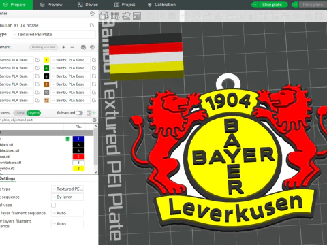Open filament 8 Bambu PLA Basic dropdown
Viewport: 327px width, 245px height.
pos(70,84)
